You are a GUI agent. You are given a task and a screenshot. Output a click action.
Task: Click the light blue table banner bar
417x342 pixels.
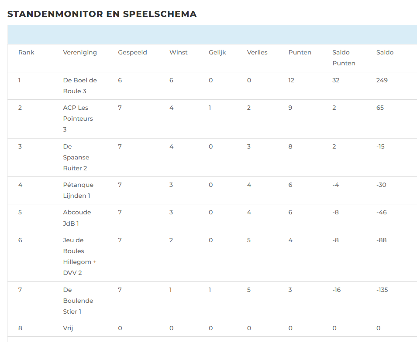pos(212,34)
